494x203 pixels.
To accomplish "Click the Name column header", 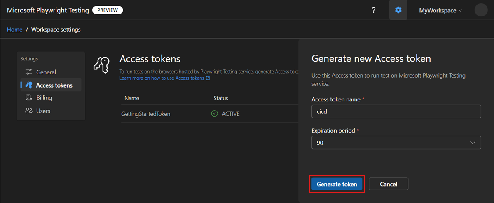I will pyautogui.click(x=132, y=98).
